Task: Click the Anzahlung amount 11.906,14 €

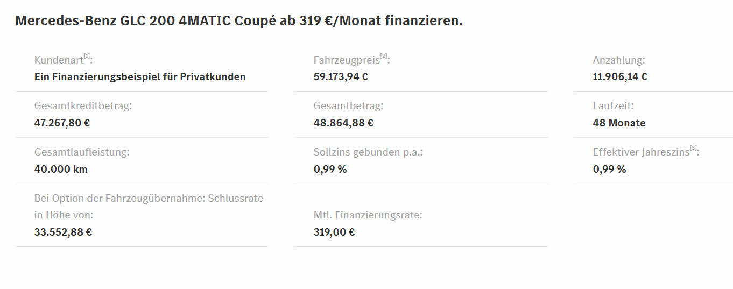Action: click(620, 76)
